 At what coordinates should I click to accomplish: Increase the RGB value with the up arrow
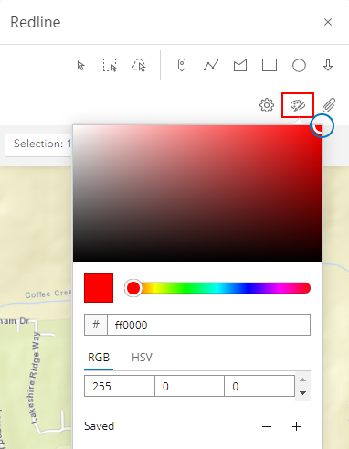[x=302, y=380]
